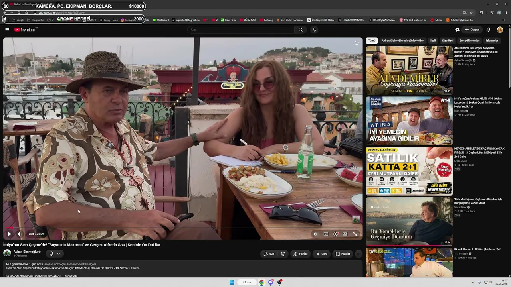Open the YouTube header gem icon
The height and width of the screenshot is (287, 511).
pos(457,29)
